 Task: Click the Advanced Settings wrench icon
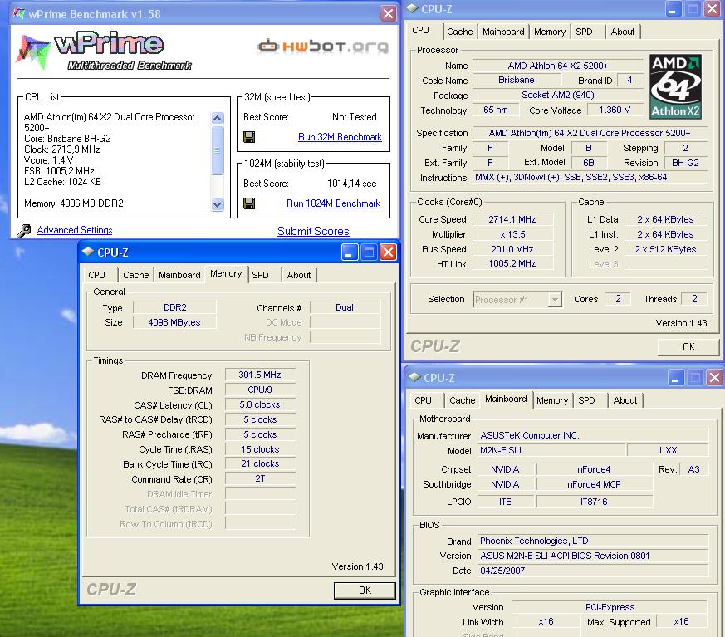24,230
